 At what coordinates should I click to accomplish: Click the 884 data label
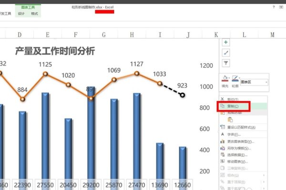coord(22,90)
